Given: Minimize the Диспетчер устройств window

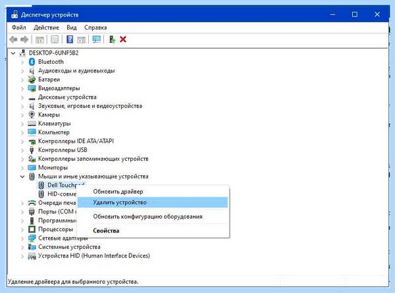Looking at the screenshot, I should [x=332, y=14].
